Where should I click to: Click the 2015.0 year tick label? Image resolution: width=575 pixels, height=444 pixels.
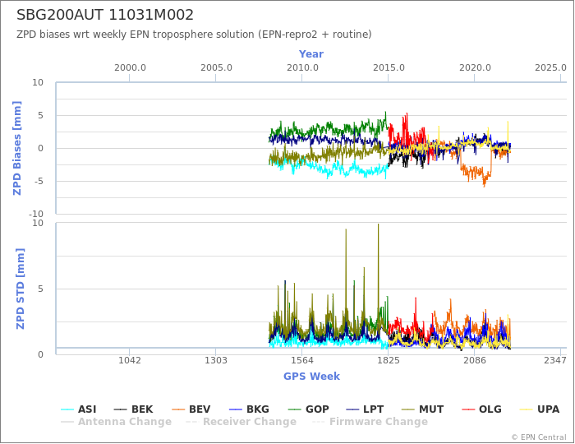[x=389, y=68]
